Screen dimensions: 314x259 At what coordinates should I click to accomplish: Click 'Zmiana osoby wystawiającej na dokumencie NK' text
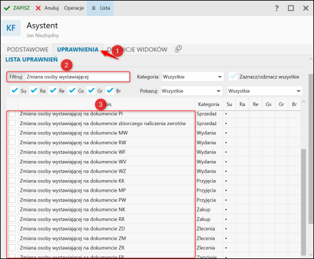click(73, 210)
